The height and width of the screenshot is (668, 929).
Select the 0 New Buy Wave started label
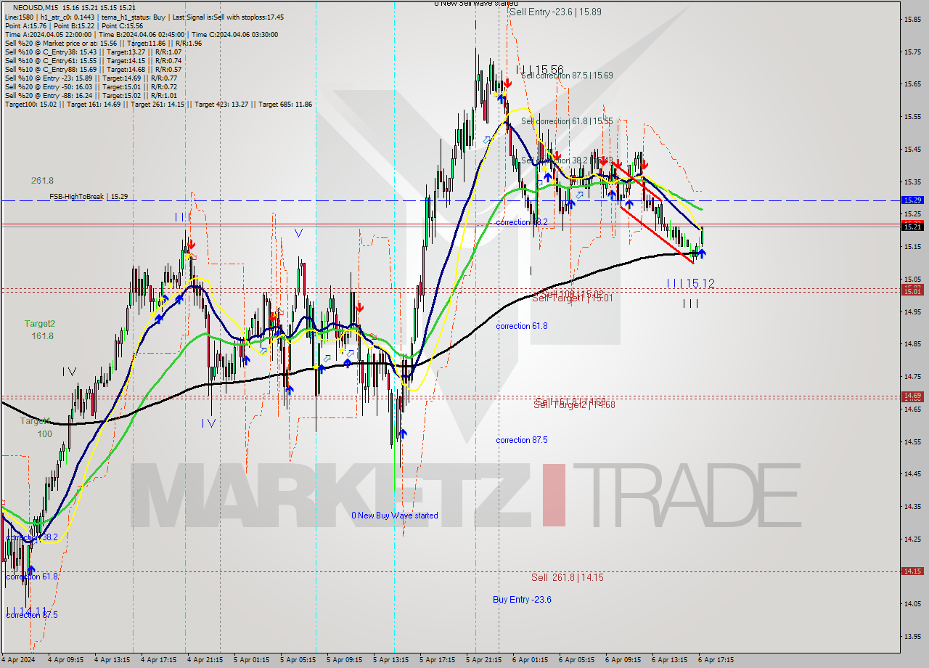tap(395, 516)
